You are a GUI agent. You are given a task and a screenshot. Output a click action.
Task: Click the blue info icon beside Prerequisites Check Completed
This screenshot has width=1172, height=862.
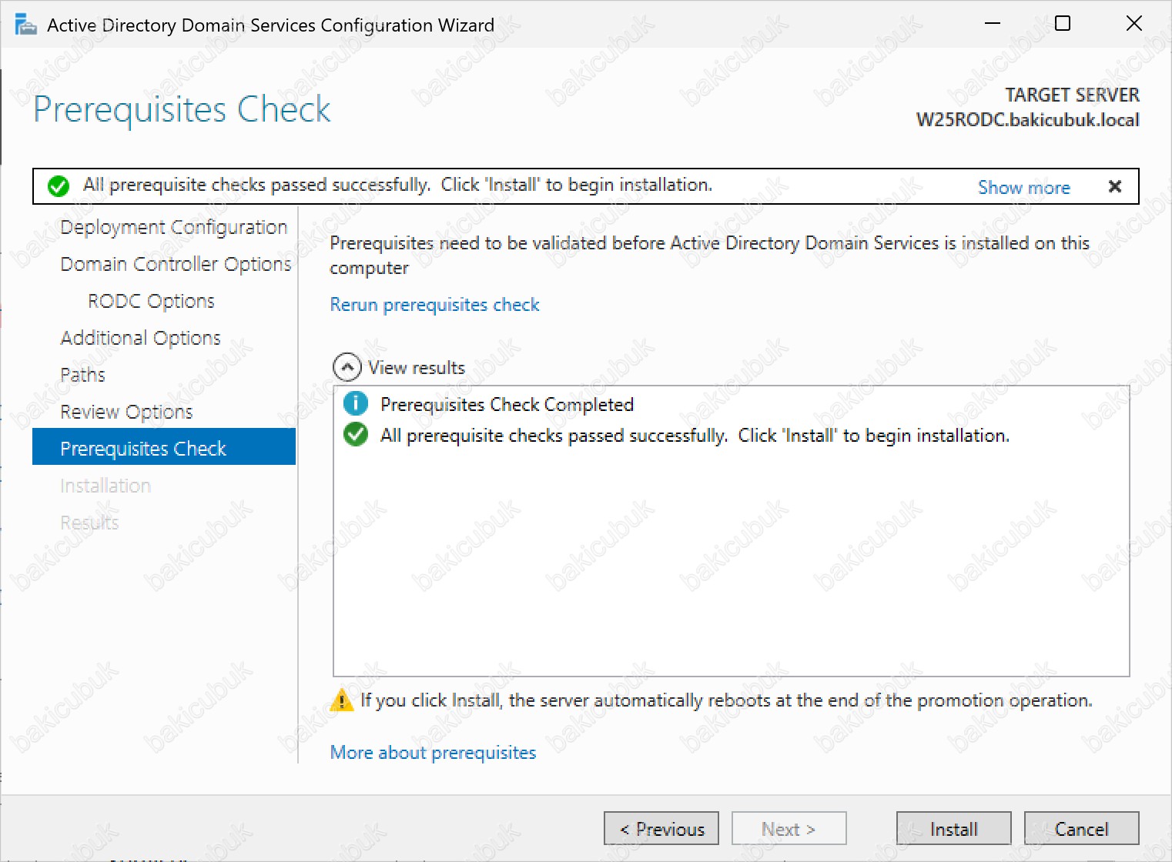coord(355,403)
